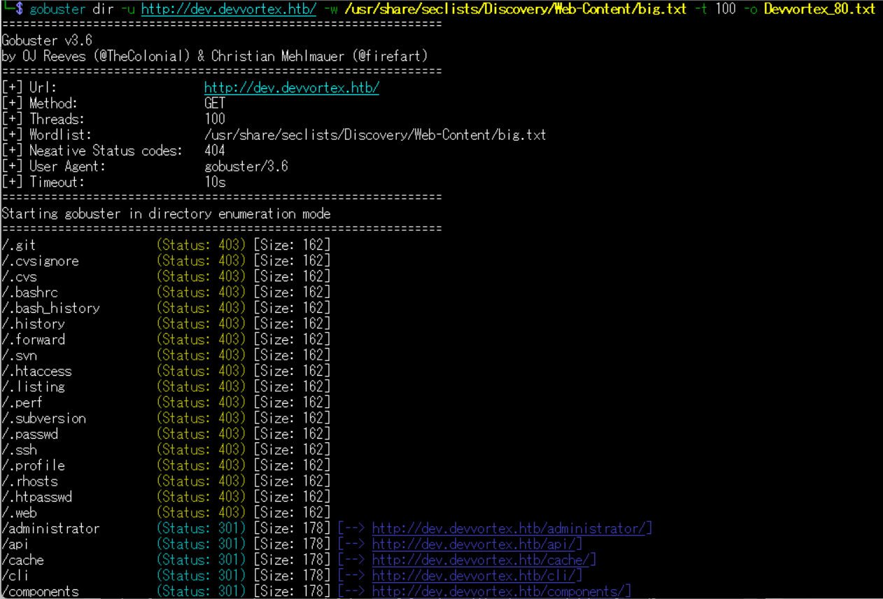Open the /components/ redirect link

click(x=501, y=591)
